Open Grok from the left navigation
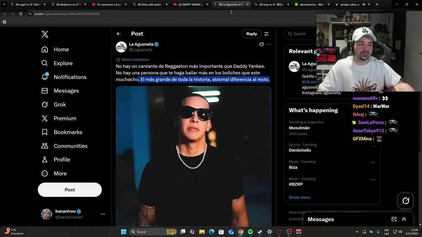Image resolution: width=422 pixels, height=237 pixels. pyautogui.click(x=53, y=104)
